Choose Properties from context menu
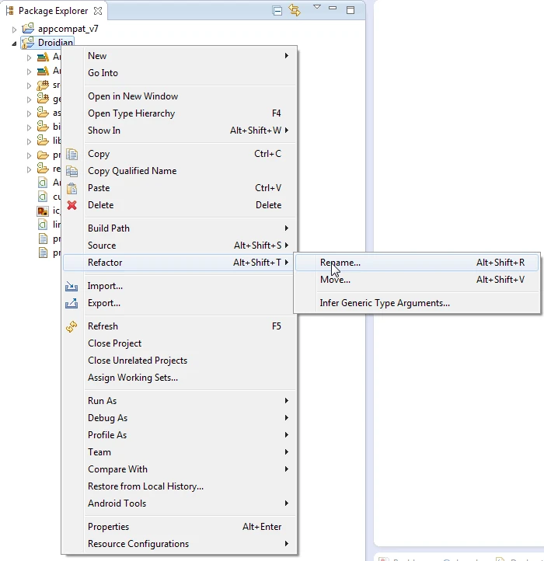 click(180, 527)
